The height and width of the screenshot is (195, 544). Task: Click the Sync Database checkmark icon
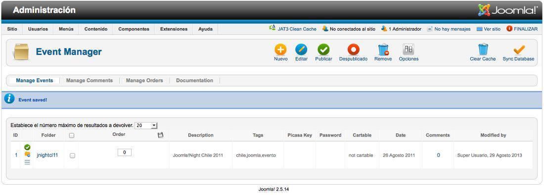(x=519, y=50)
